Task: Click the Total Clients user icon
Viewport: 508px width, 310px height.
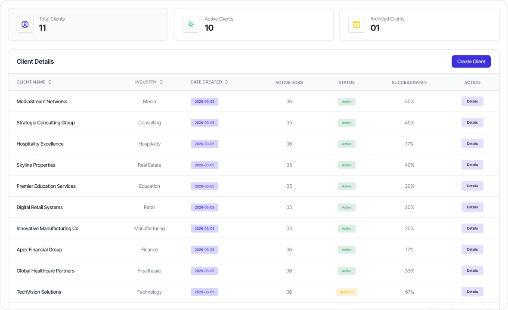Action: [x=25, y=25]
